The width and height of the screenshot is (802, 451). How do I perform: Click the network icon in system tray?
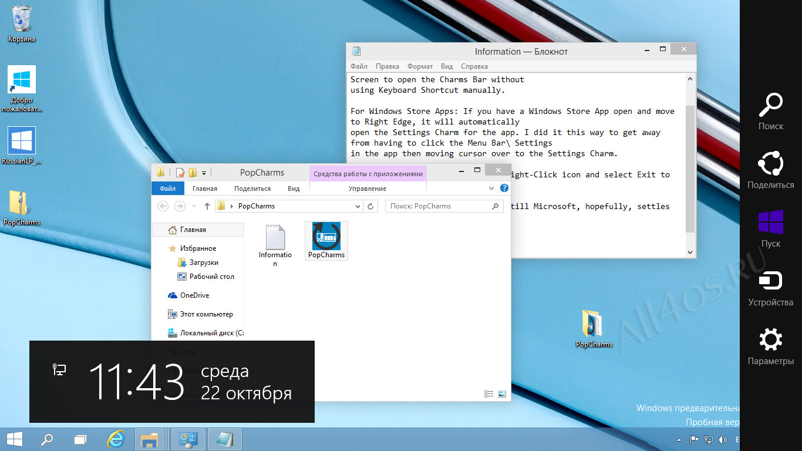click(x=709, y=439)
